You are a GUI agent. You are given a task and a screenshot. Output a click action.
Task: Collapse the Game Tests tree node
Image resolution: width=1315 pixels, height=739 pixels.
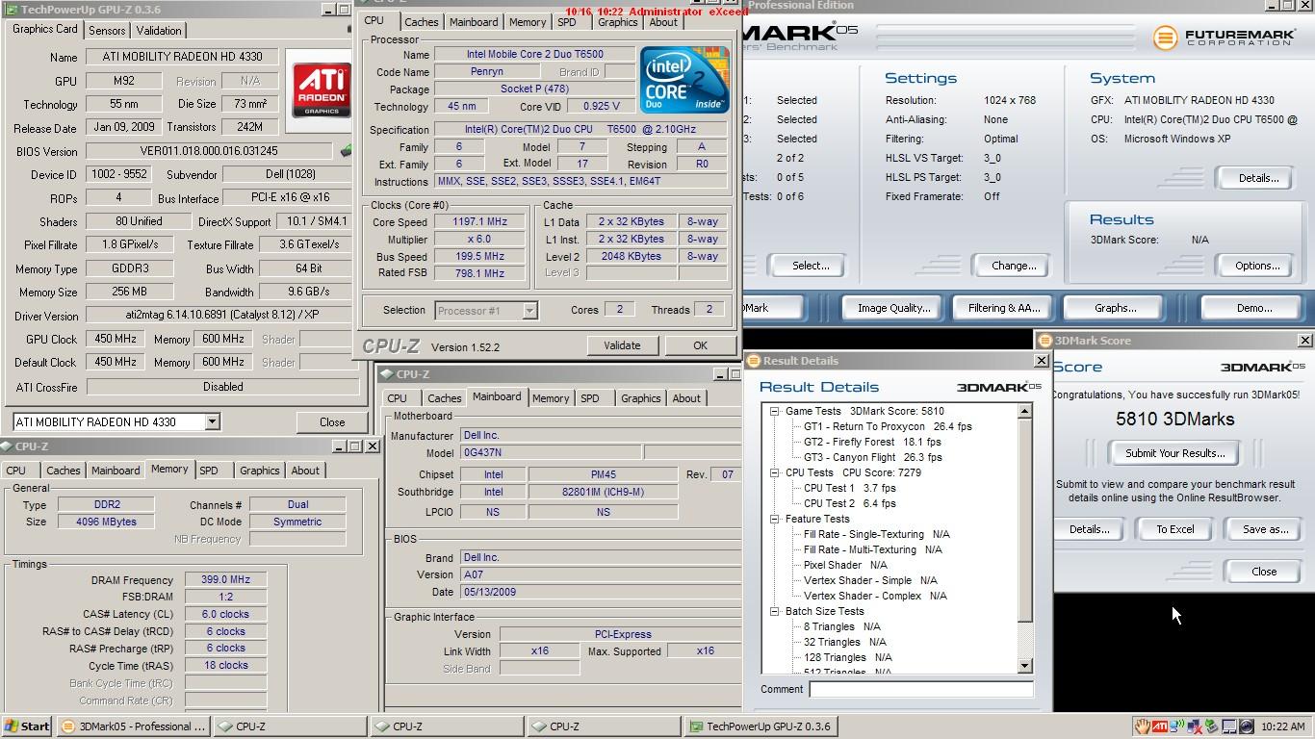pyautogui.click(x=774, y=411)
